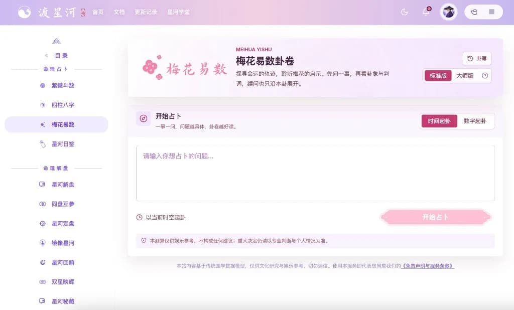Image resolution: width=514 pixels, height=310 pixels.
Task: Click the 星河秘藏 sidebar icon
Action: pyautogui.click(x=42, y=301)
